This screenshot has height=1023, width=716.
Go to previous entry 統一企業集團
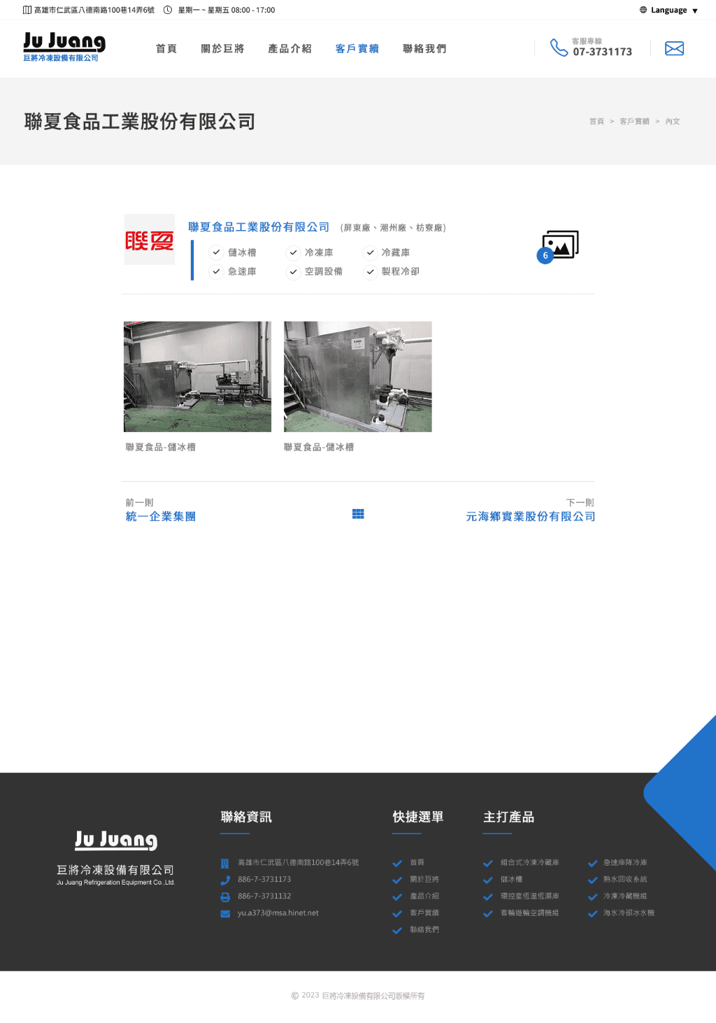(x=161, y=516)
